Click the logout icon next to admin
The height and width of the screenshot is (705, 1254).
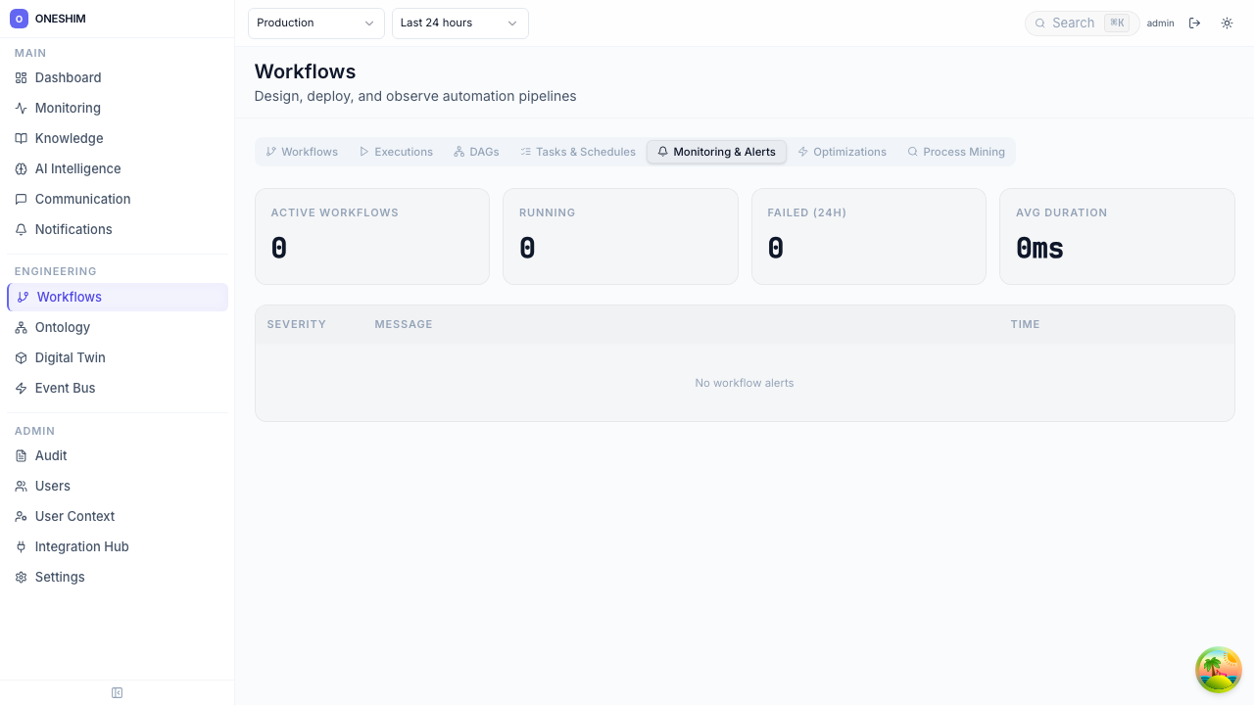pos(1195,23)
